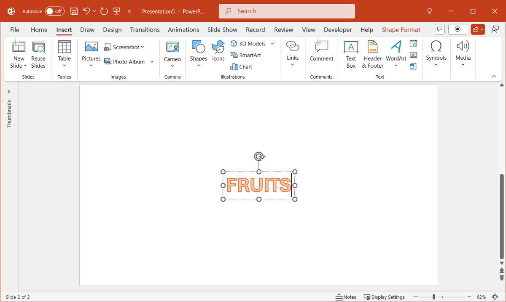Undo the last action

pyautogui.click(x=86, y=11)
